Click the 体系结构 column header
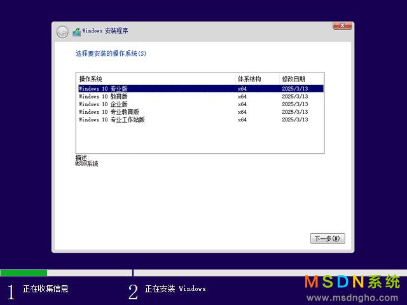The width and height of the screenshot is (407, 305). [x=258, y=79]
